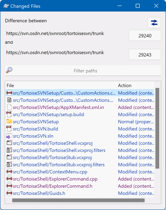Select src/TortoiseShell/TortoiseShell.vcxproj

click(x=53, y=143)
